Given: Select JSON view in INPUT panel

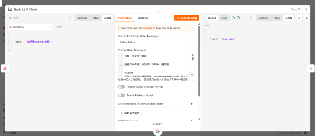Looking at the screenshot, I should coord(107,18).
